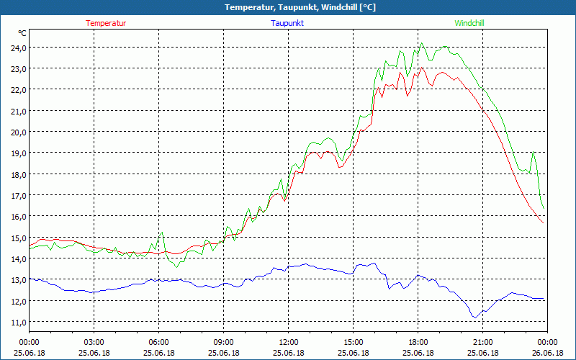576x360 pixels.
Task: Click the 11,0 y-axis value
Action: 19,322
